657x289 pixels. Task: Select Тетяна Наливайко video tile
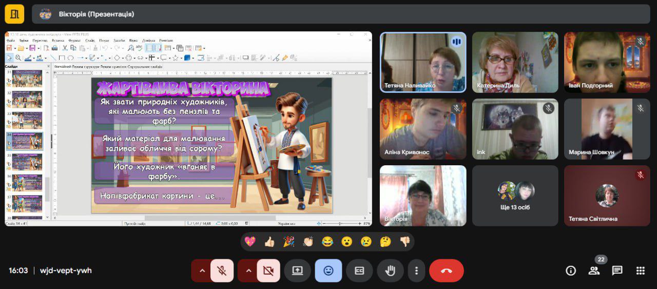pos(423,62)
